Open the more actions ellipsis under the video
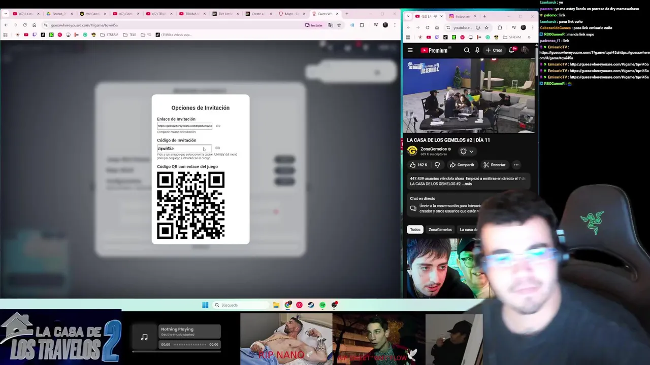 click(516, 165)
